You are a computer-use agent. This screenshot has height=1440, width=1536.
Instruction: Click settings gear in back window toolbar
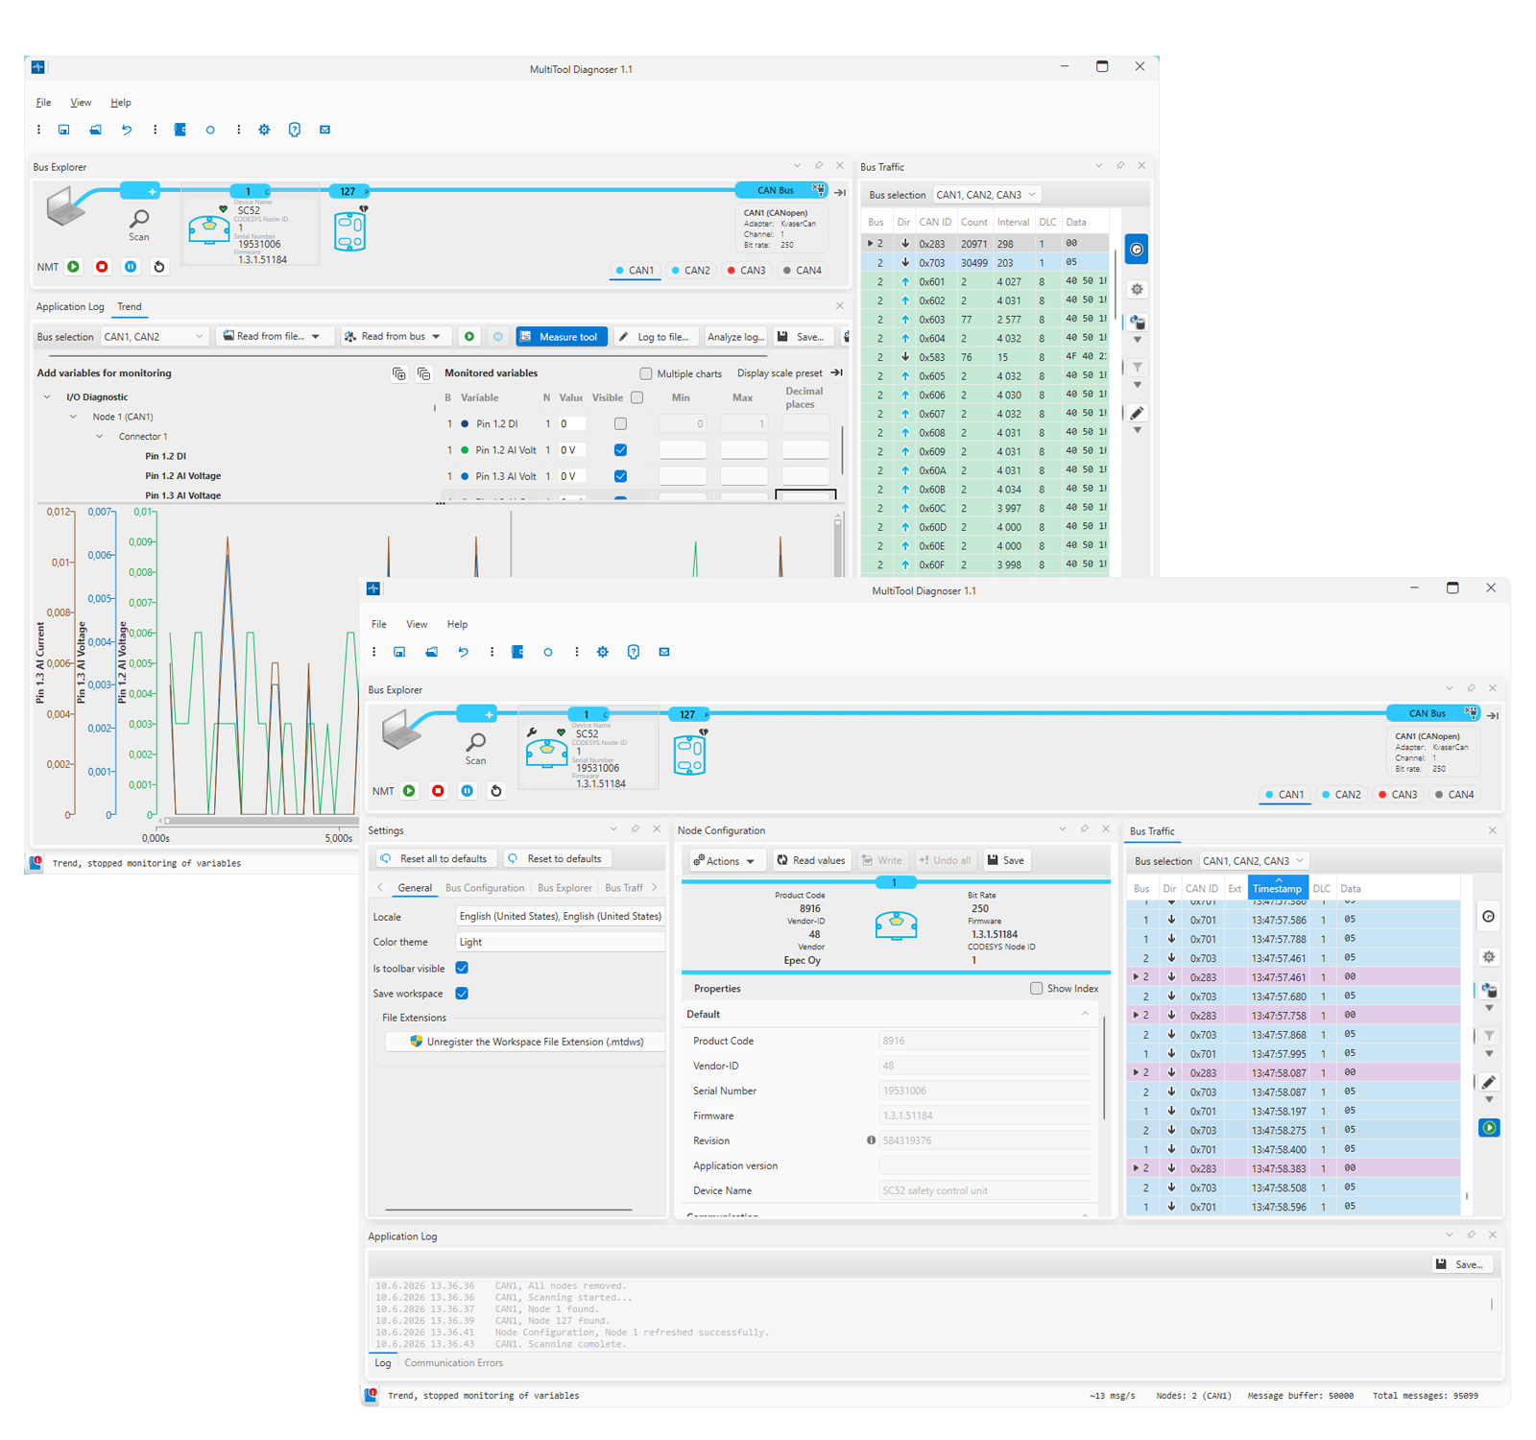(x=264, y=130)
